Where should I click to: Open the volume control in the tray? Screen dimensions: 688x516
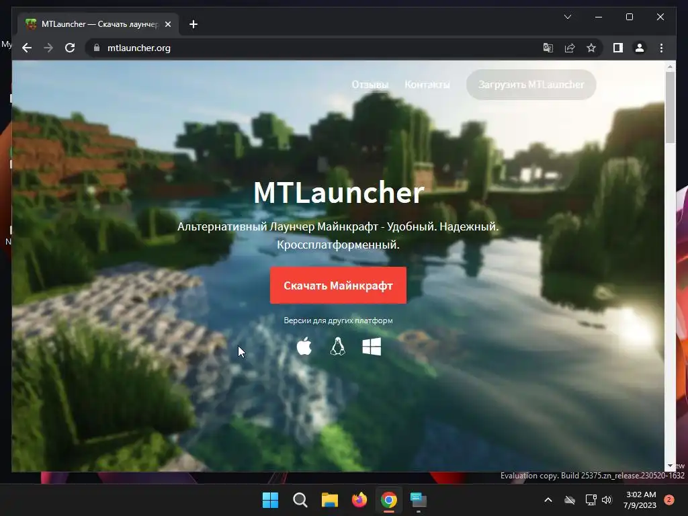tap(607, 500)
